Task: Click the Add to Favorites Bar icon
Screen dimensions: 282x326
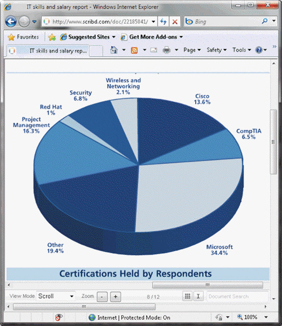Action: point(52,37)
